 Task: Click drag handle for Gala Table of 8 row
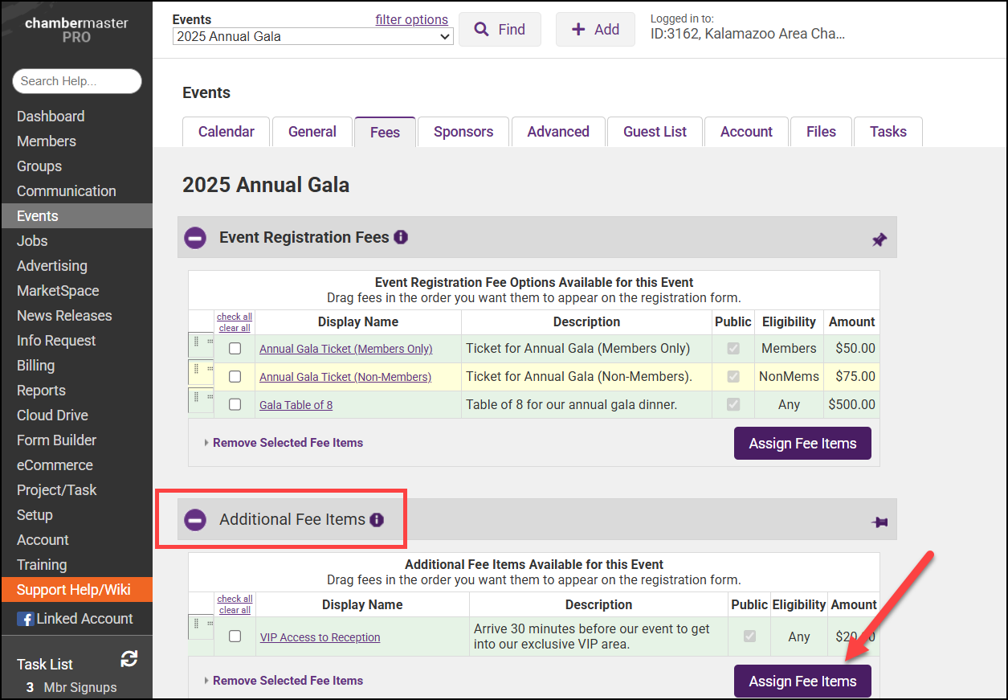tap(200, 401)
